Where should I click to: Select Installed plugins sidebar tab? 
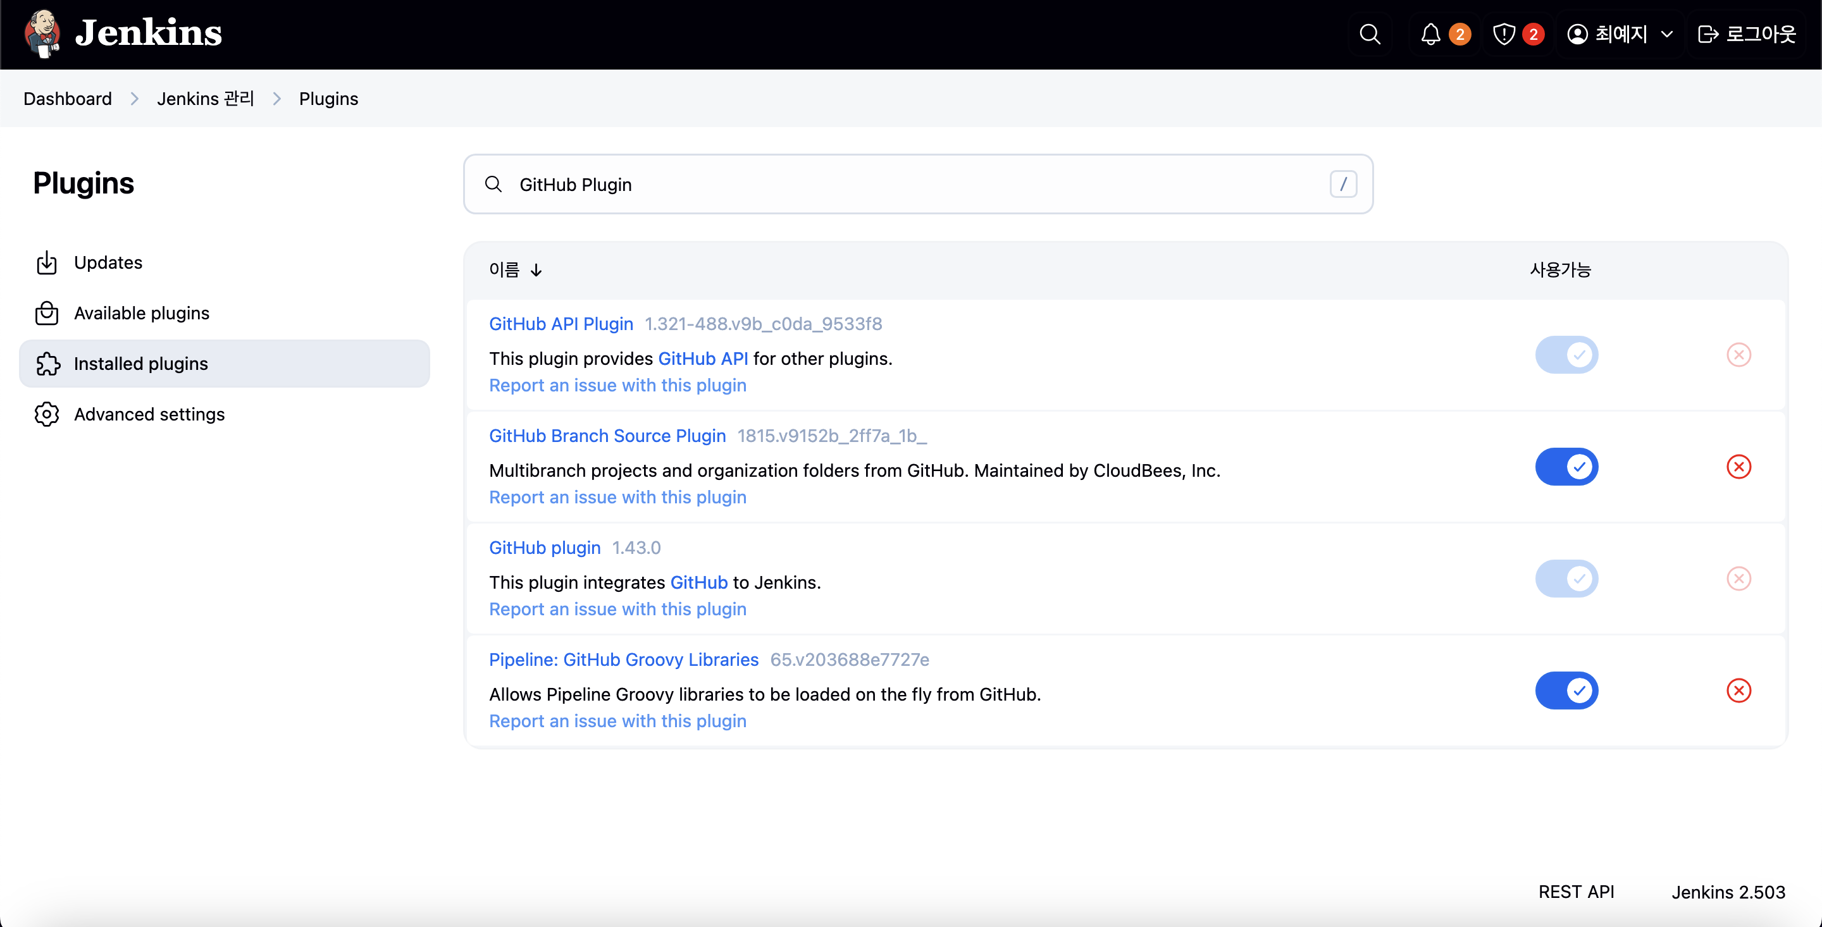[x=224, y=364]
